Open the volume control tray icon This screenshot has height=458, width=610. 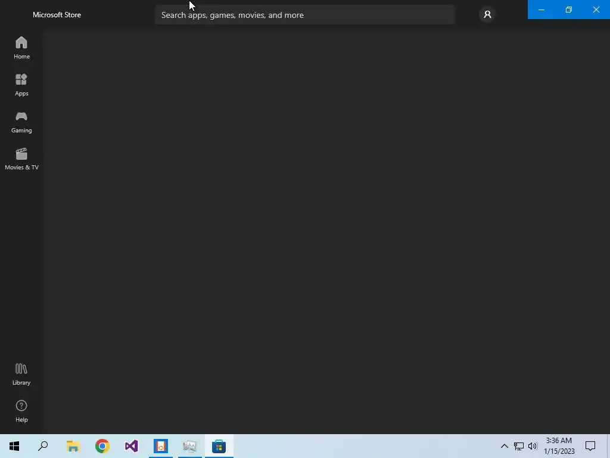click(533, 446)
